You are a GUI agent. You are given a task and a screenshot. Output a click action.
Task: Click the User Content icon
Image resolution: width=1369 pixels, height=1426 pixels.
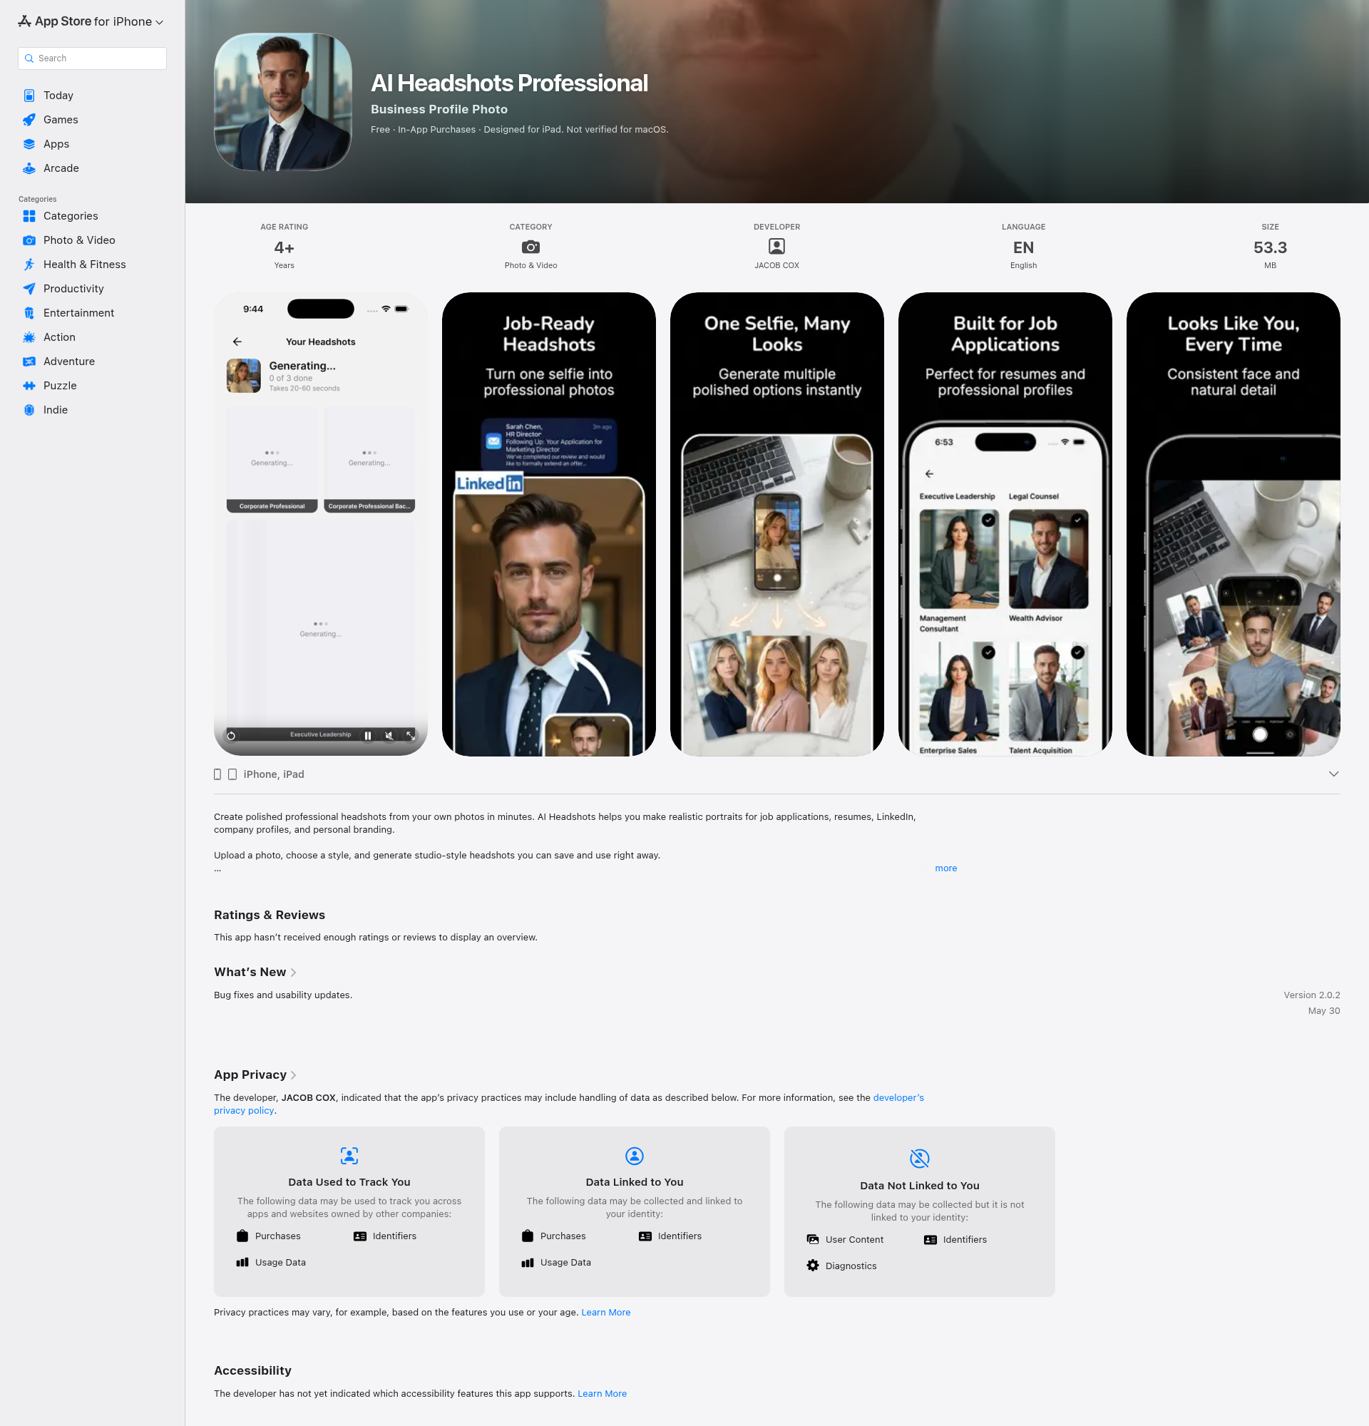tap(814, 1240)
